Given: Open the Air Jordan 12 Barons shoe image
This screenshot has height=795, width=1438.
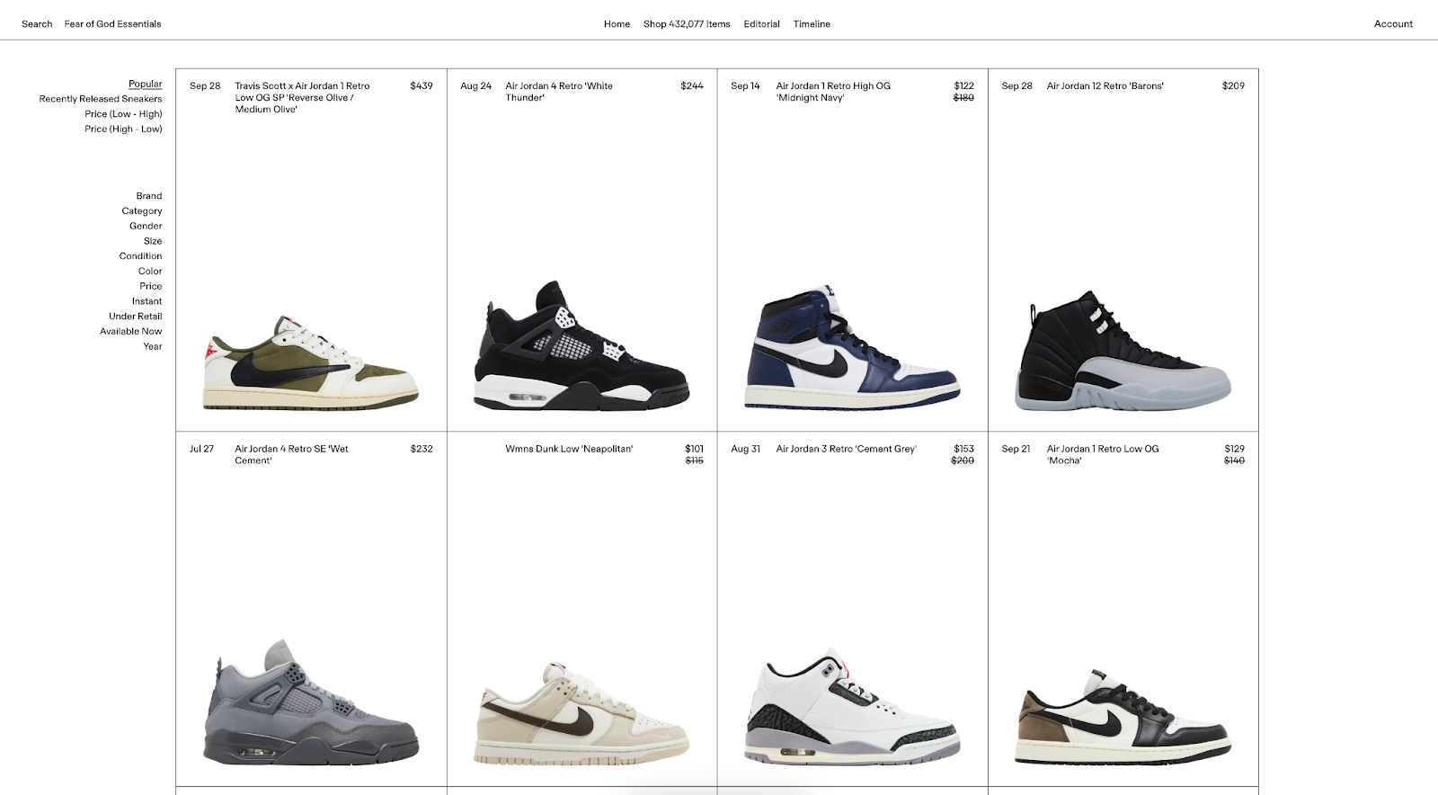Looking at the screenshot, I should [1123, 351].
